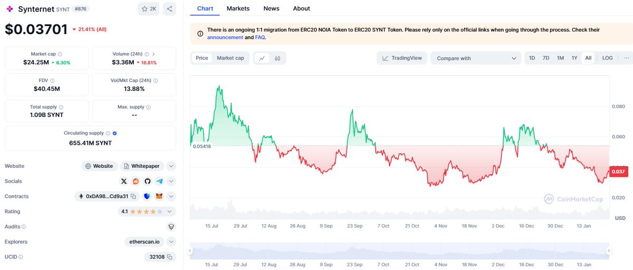Set chart range to 1D
This screenshot has height=270, width=633.
tap(532, 58)
